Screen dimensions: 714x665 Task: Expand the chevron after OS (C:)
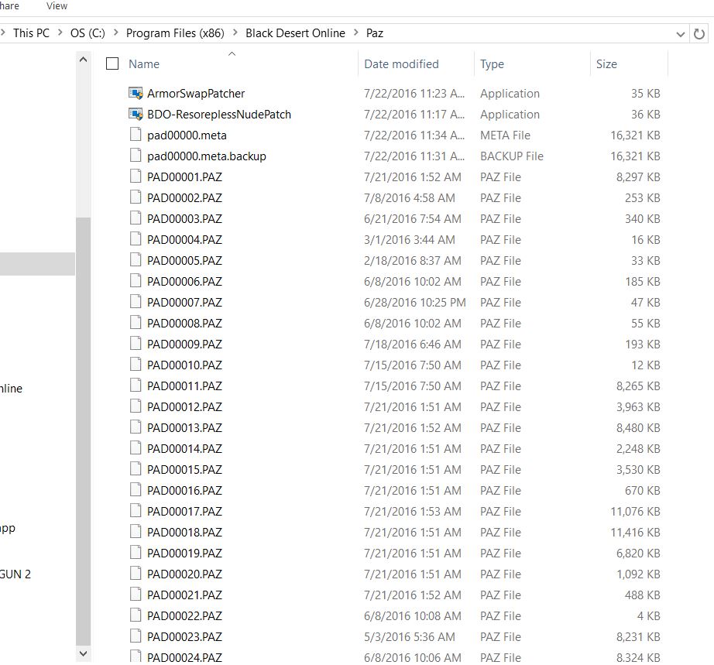[115, 33]
